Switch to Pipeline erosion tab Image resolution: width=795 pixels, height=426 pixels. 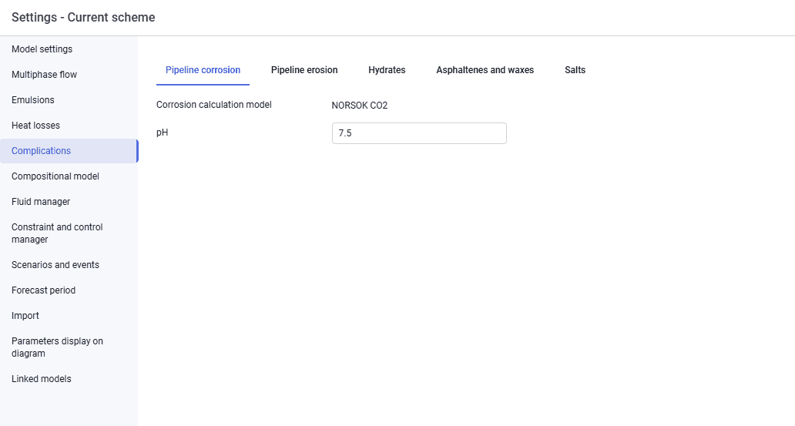tap(304, 70)
